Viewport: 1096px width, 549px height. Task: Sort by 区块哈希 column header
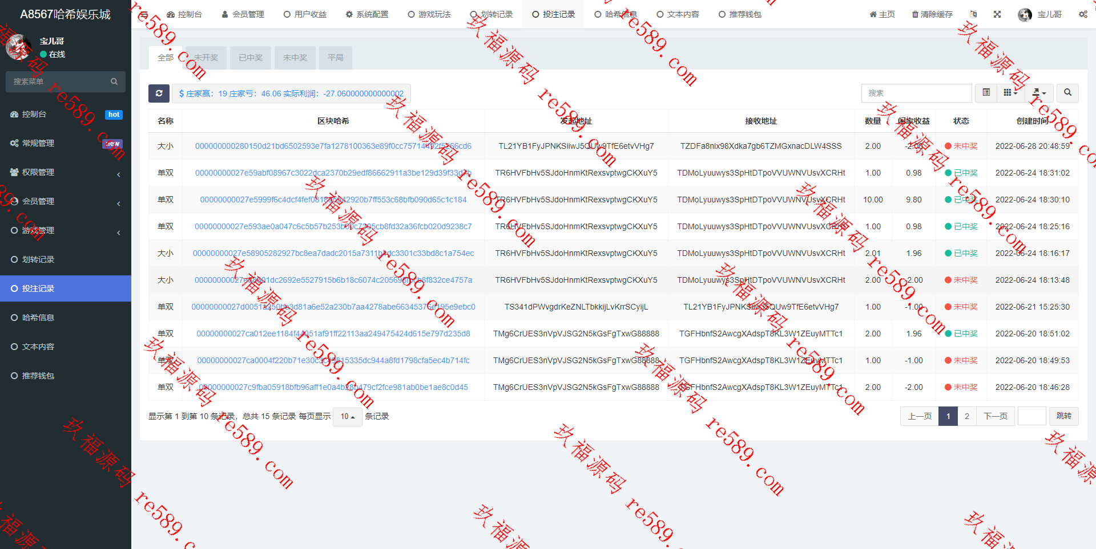click(333, 121)
